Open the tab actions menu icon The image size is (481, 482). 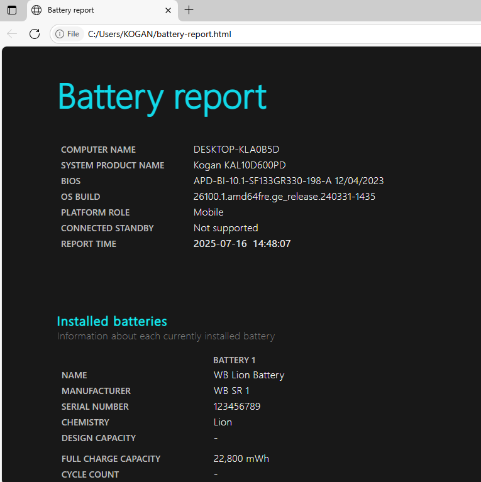tap(12, 10)
